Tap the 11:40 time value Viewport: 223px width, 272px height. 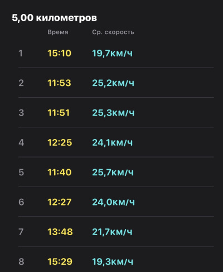pos(60,173)
